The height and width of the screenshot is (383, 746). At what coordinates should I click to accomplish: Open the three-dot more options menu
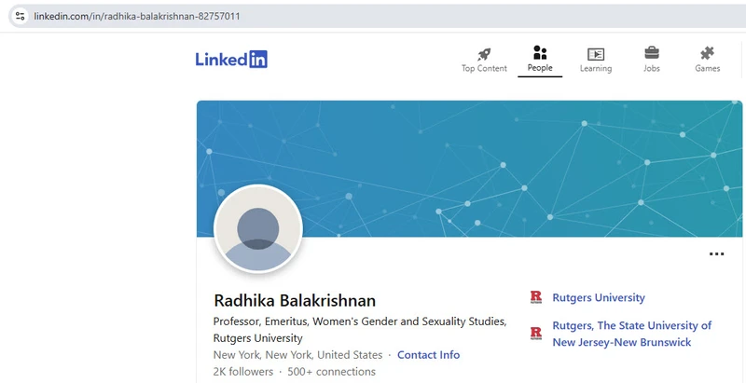coord(716,253)
